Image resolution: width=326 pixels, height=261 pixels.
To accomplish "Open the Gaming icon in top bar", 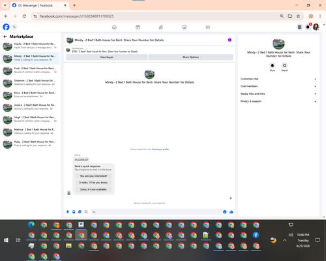I will coord(207,27).
